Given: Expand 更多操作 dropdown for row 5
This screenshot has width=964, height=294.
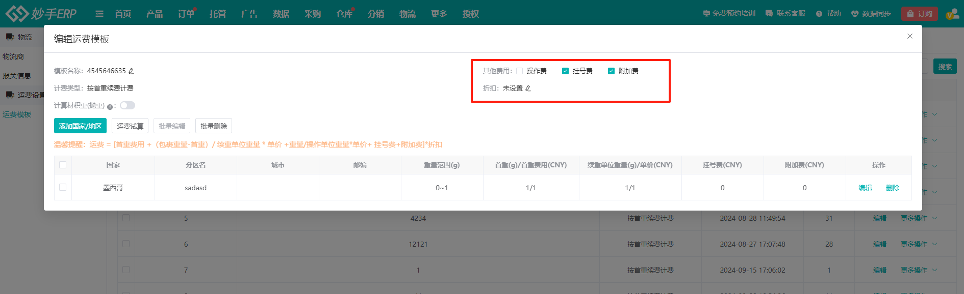Looking at the screenshot, I should pyautogui.click(x=918, y=218).
